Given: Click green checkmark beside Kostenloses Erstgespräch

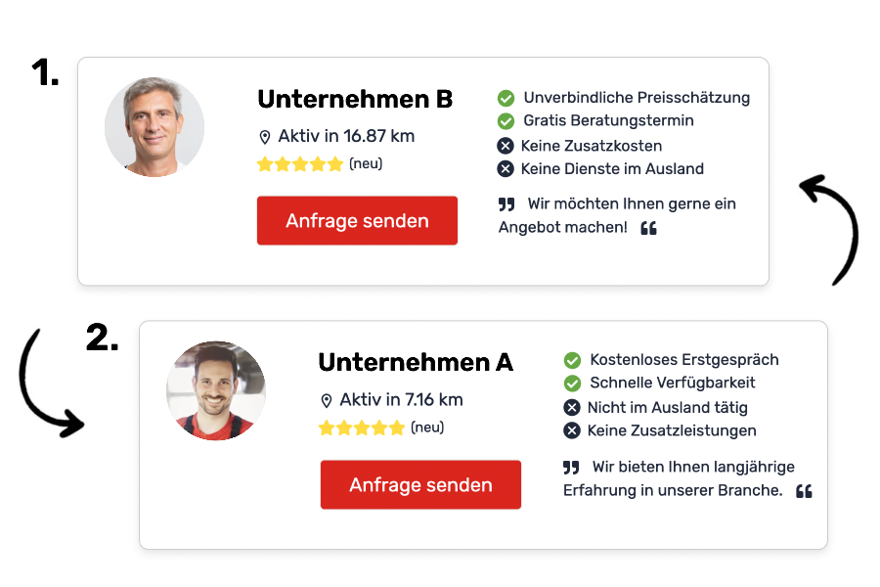Looking at the screenshot, I should tap(572, 360).
